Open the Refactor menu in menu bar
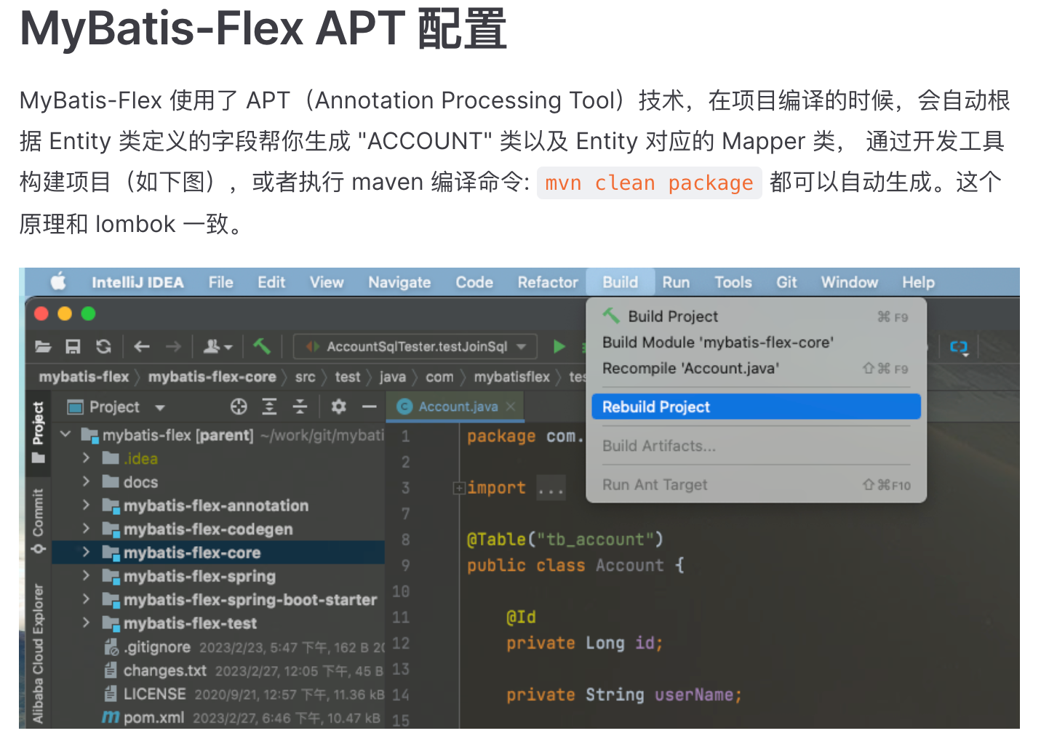 click(x=547, y=282)
